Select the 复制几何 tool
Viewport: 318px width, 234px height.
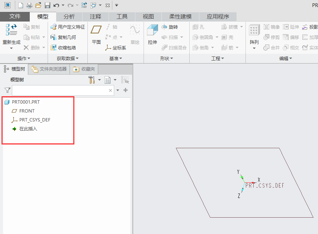[x=63, y=37]
